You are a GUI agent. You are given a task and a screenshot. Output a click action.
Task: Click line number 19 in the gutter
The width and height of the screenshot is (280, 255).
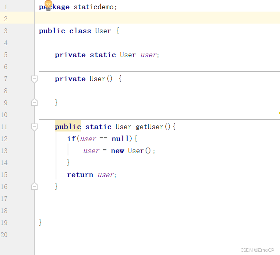coord(4,223)
